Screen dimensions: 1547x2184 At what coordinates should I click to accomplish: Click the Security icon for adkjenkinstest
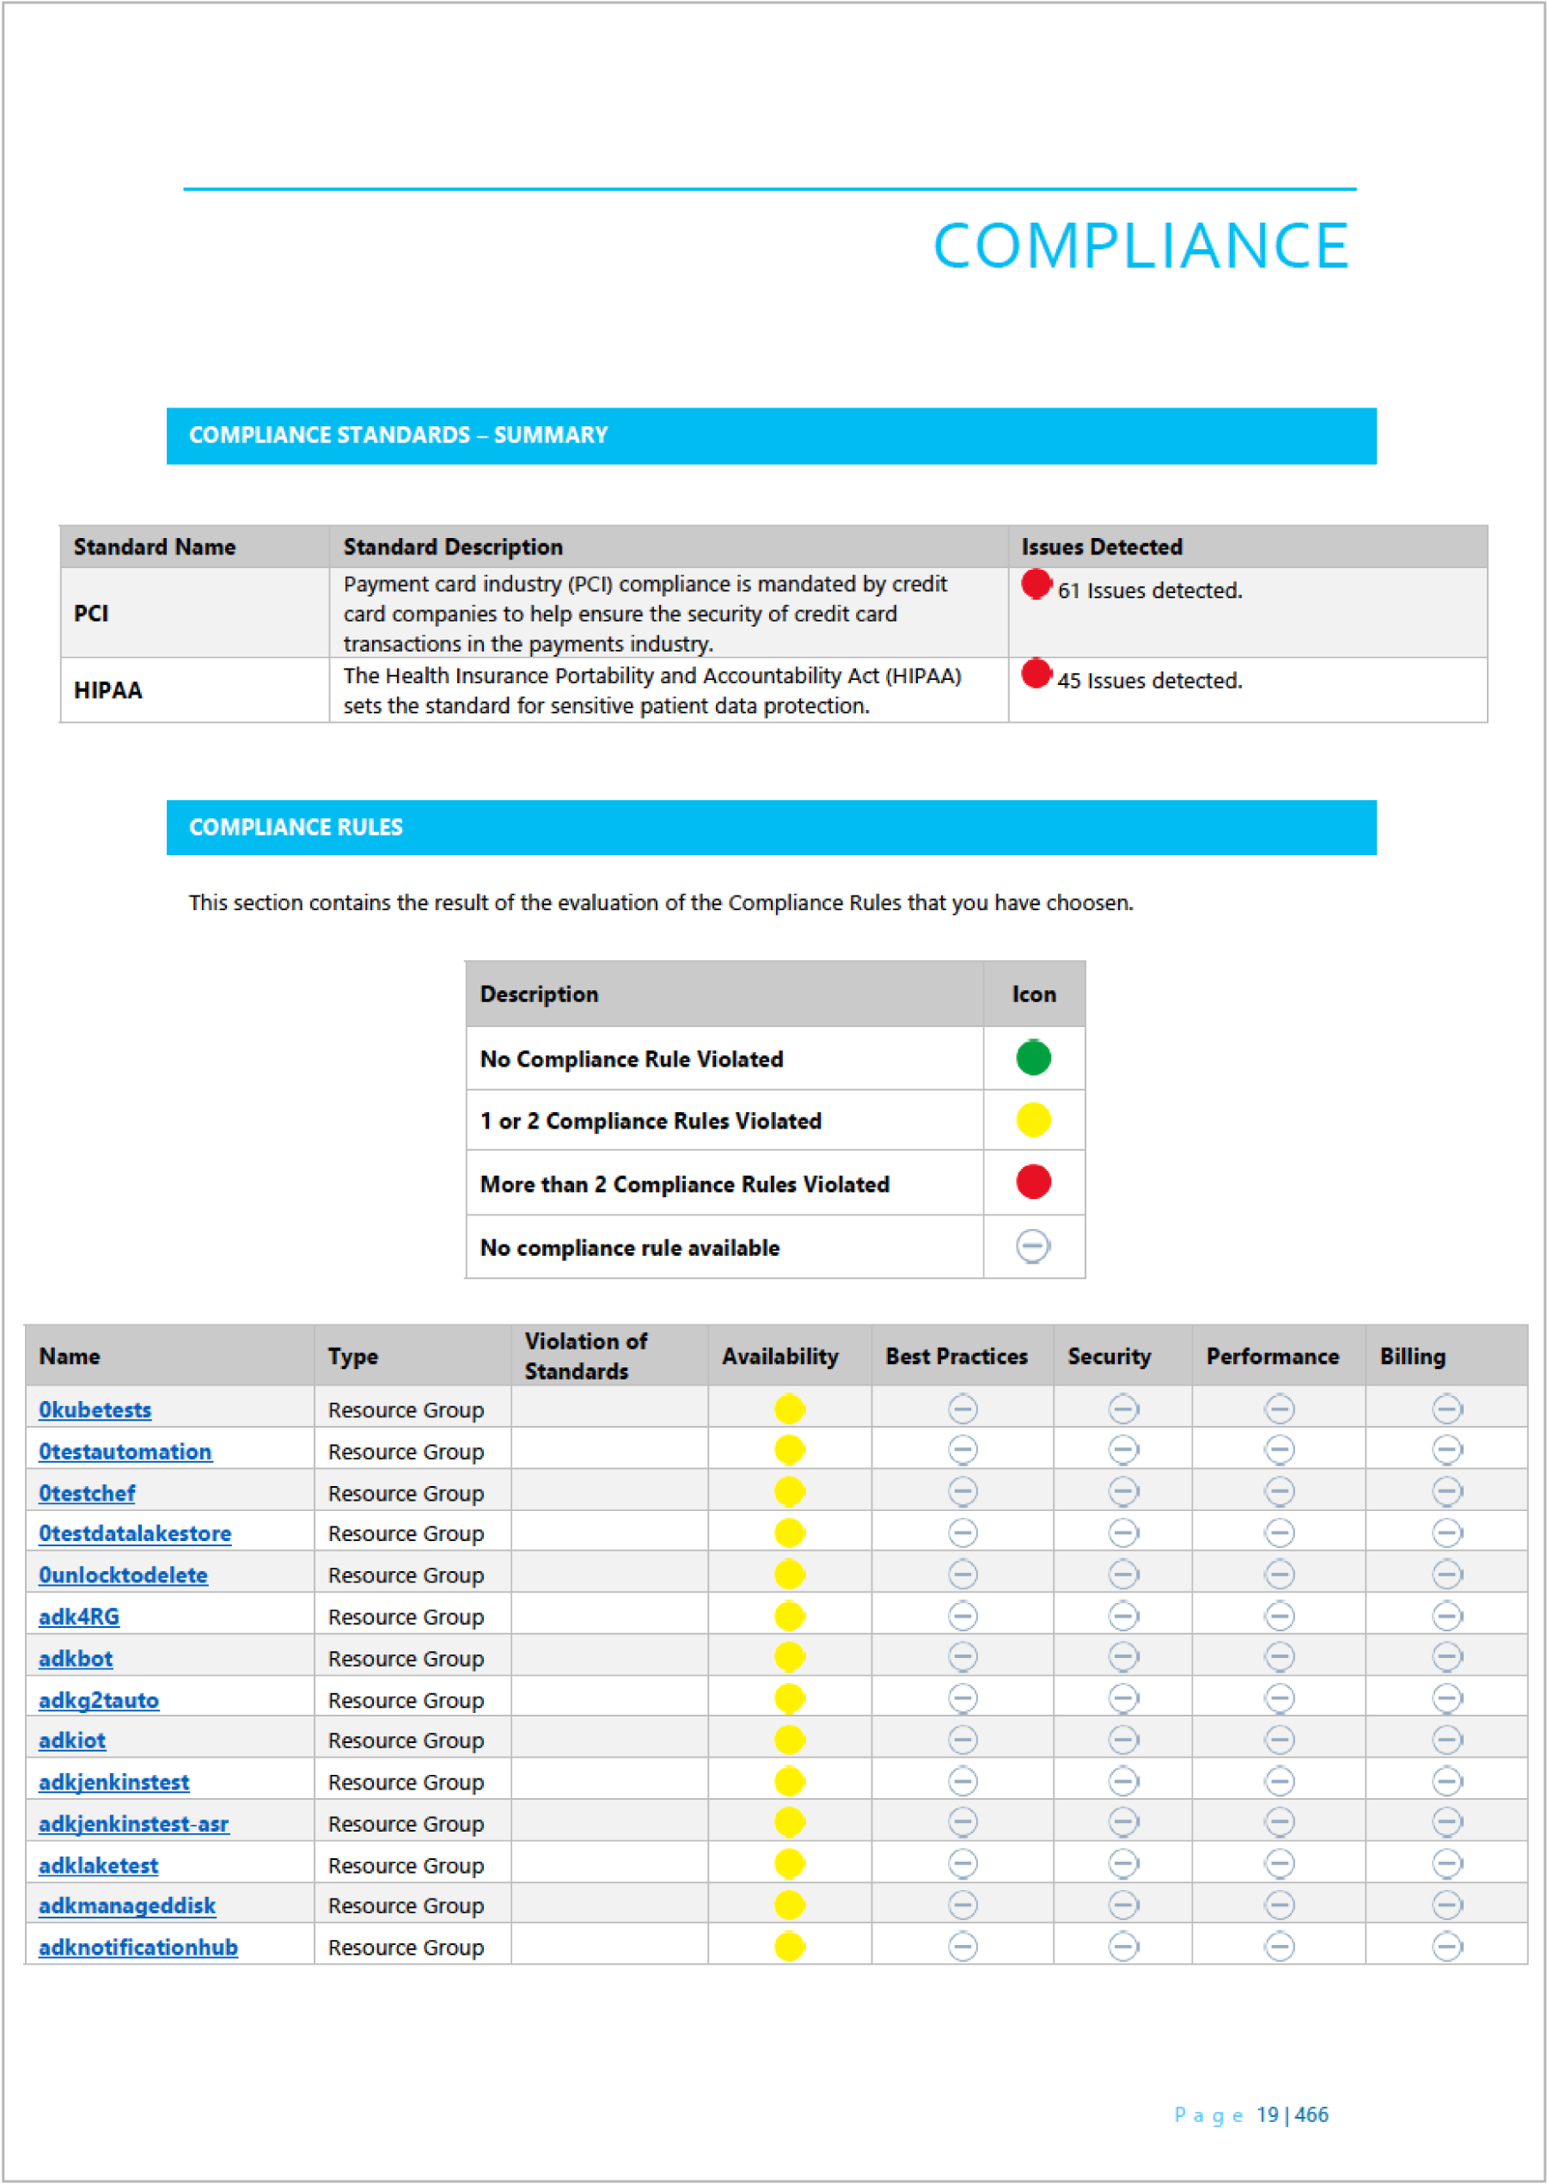(x=1124, y=1781)
